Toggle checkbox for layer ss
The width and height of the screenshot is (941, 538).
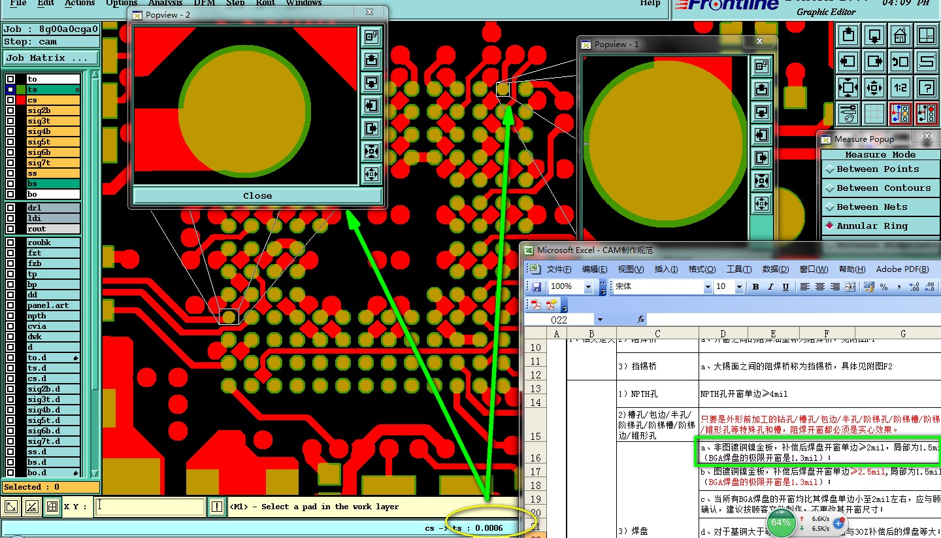pyautogui.click(x=10, y=173)
